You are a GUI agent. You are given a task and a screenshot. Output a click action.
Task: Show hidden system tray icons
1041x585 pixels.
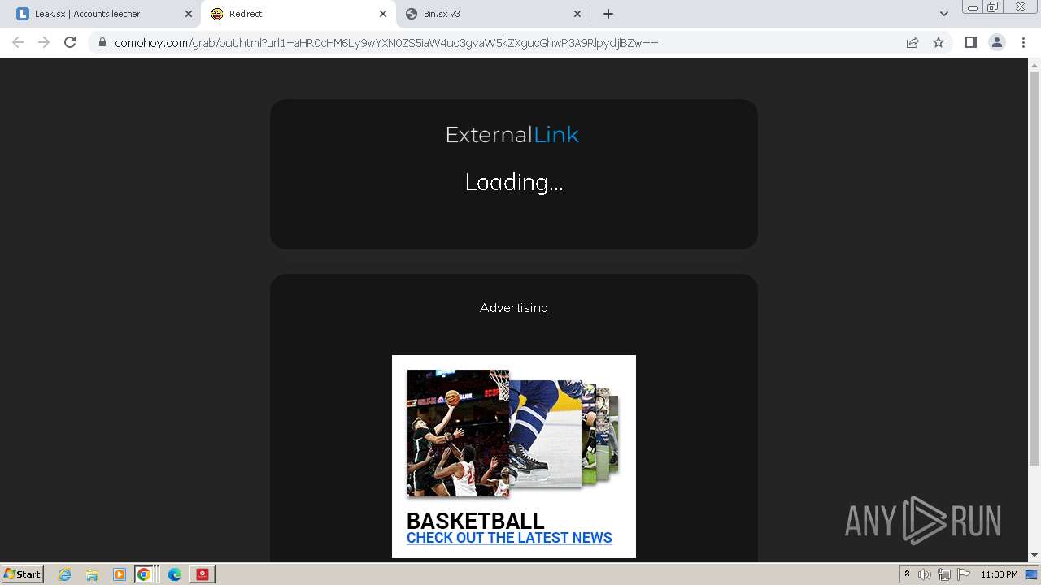pyautogui.click(x=907, y=574)
